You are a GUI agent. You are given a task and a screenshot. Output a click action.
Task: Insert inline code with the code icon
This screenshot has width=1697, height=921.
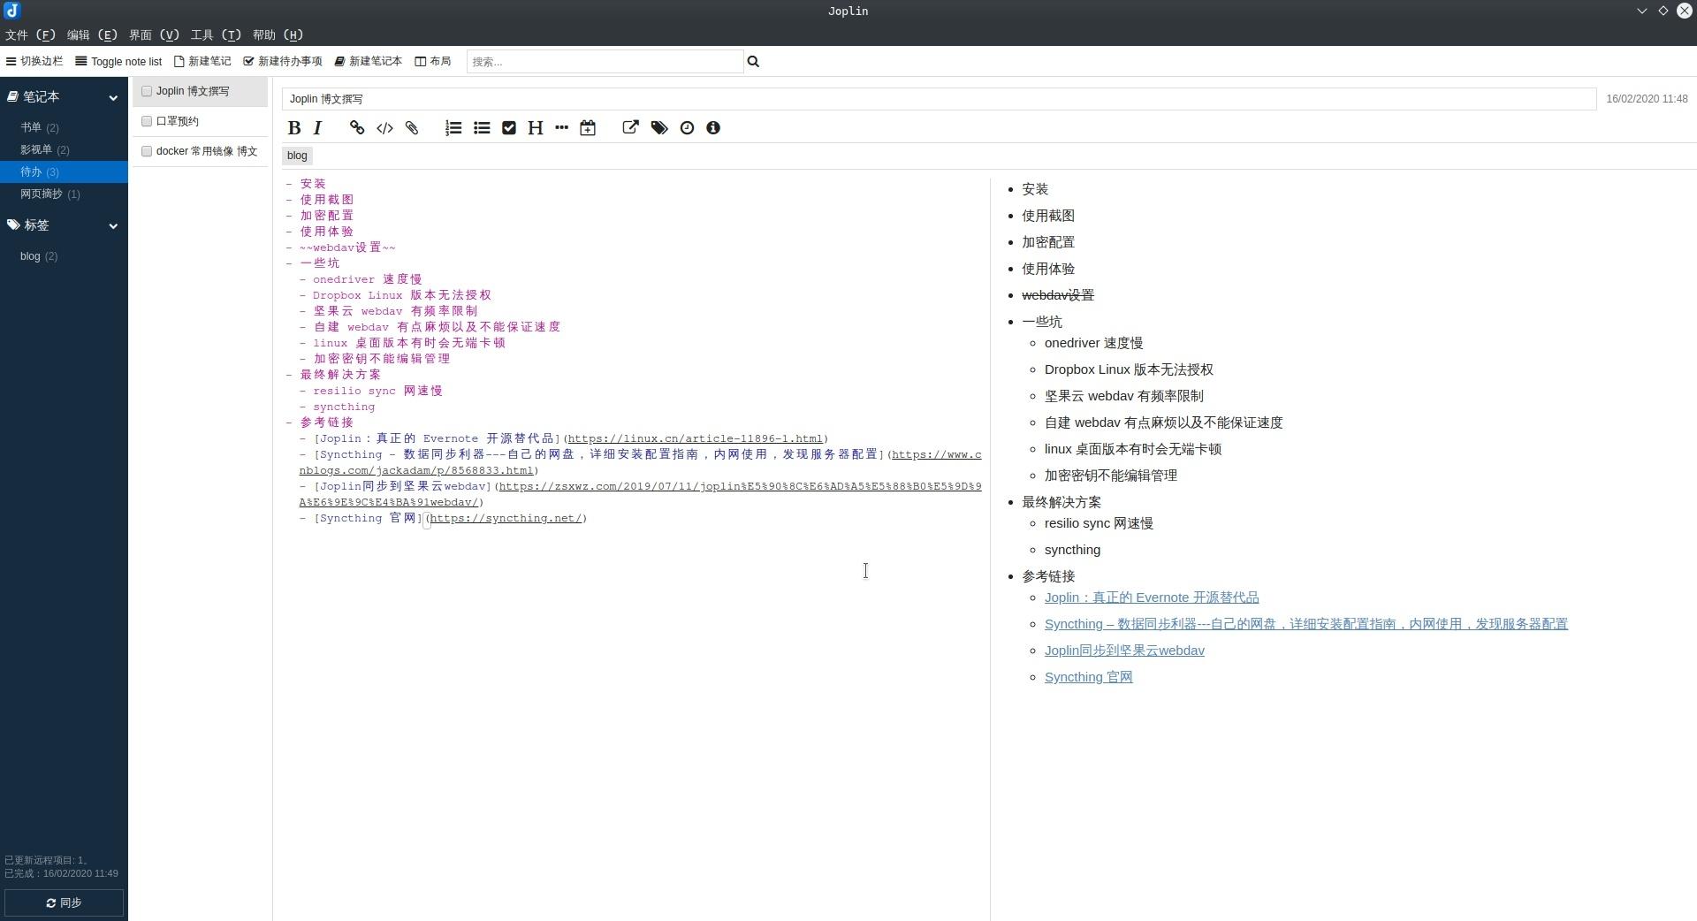click(384, 128)
